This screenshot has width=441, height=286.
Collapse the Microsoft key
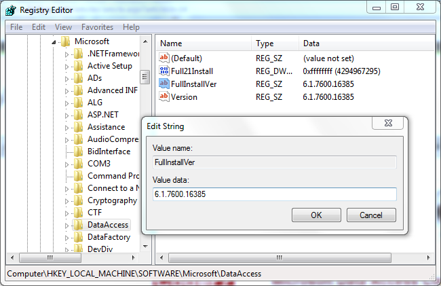[x=54, y=42]
